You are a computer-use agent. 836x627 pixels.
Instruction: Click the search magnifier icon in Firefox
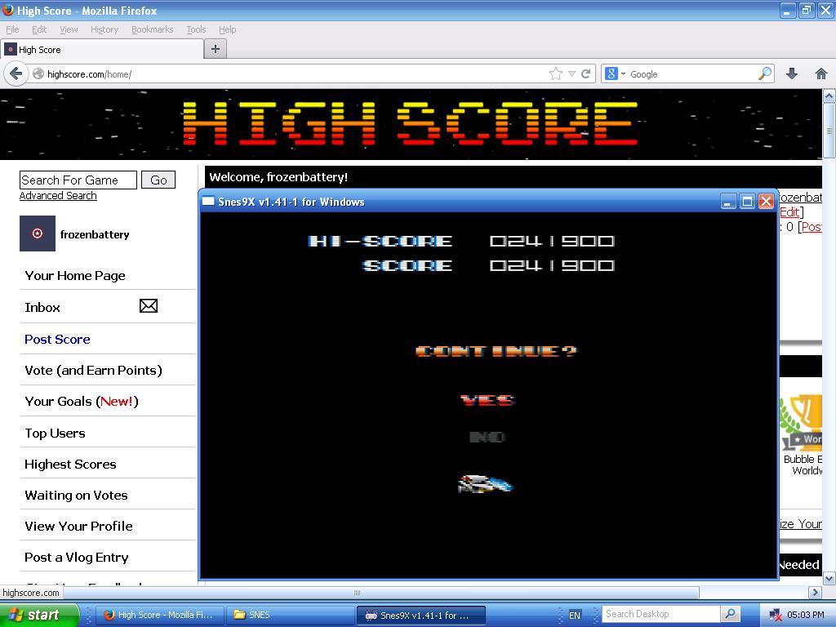point(765,73)
